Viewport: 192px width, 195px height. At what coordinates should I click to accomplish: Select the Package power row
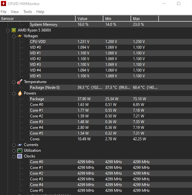pos(111,99)
